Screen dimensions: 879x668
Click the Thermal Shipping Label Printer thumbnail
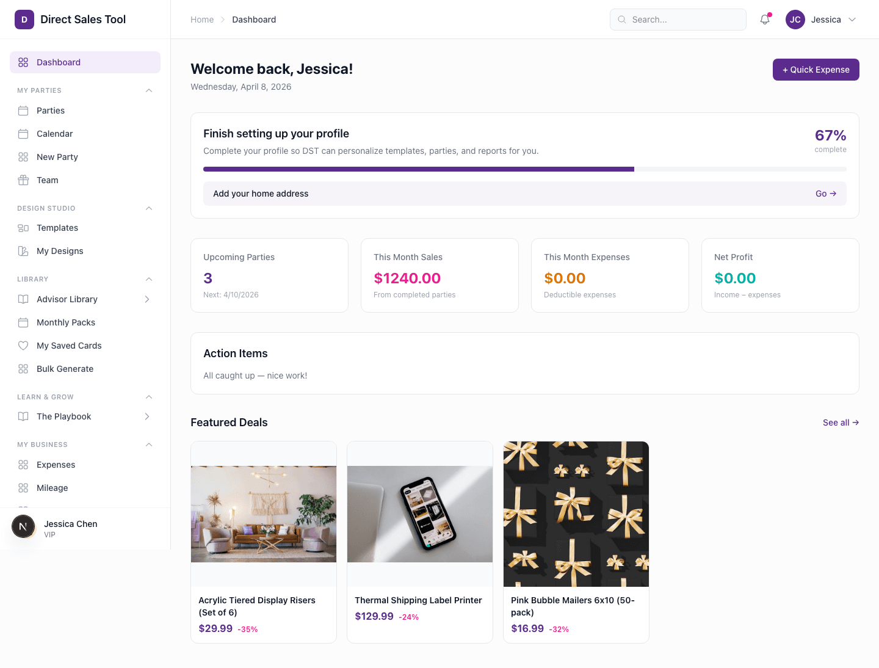(x=419, y=514)
